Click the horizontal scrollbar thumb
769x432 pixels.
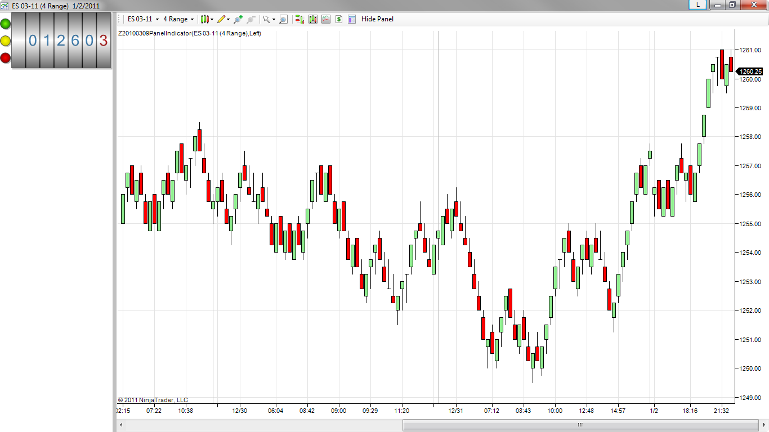point(580,425)
